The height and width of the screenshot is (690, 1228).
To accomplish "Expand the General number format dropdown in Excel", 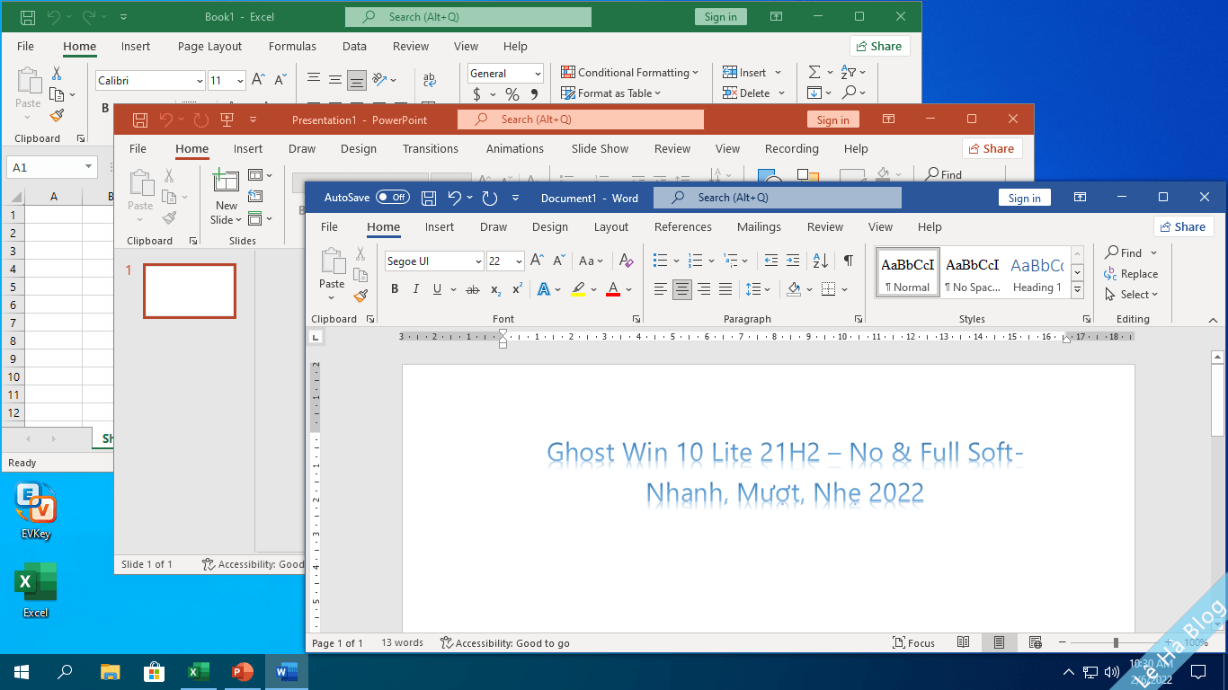I will pyautogui.click(x=538, y=74).
